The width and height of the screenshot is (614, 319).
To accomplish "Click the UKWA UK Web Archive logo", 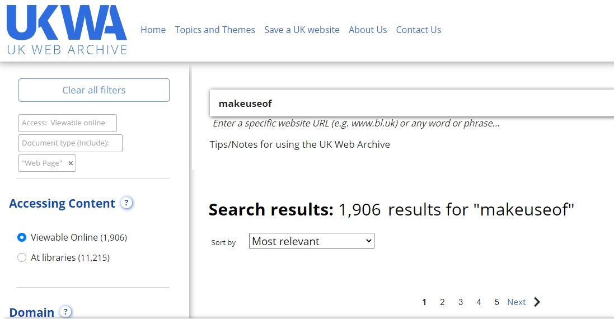I will [x=67, y=30].
